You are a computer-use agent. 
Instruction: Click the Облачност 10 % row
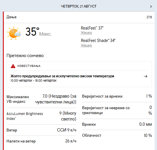pos(117,136)
